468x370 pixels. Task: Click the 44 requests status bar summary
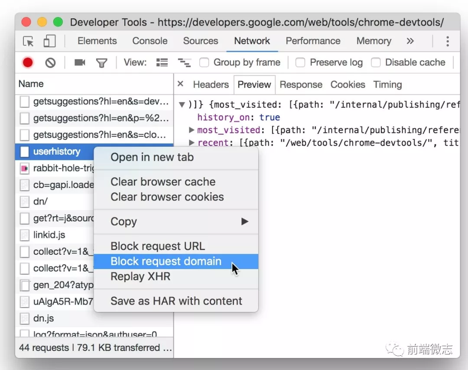click(95, 347)
